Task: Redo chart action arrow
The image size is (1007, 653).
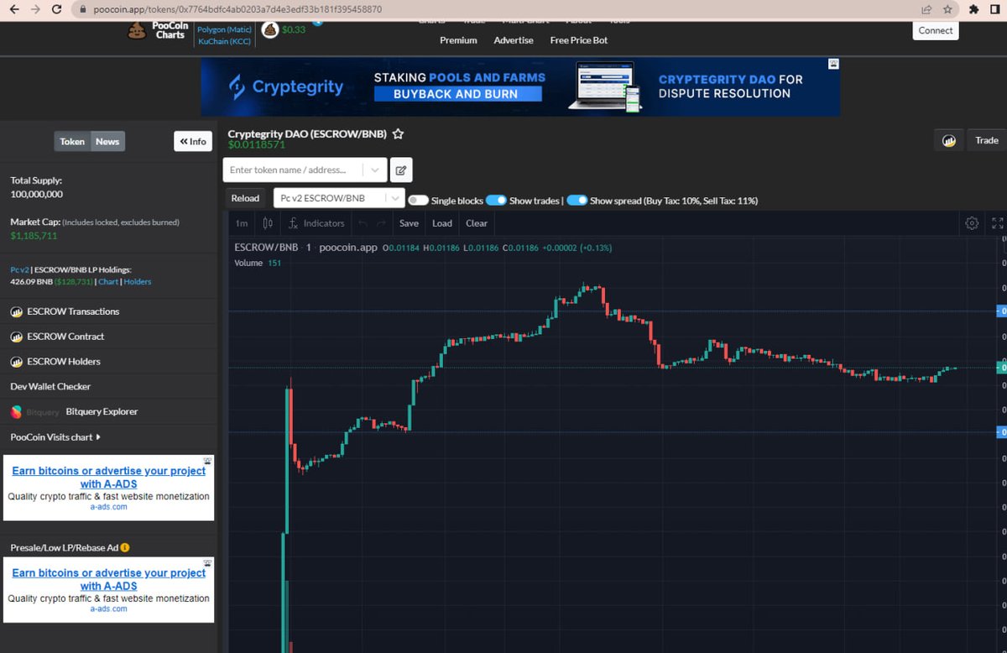Action: point(381,223)
